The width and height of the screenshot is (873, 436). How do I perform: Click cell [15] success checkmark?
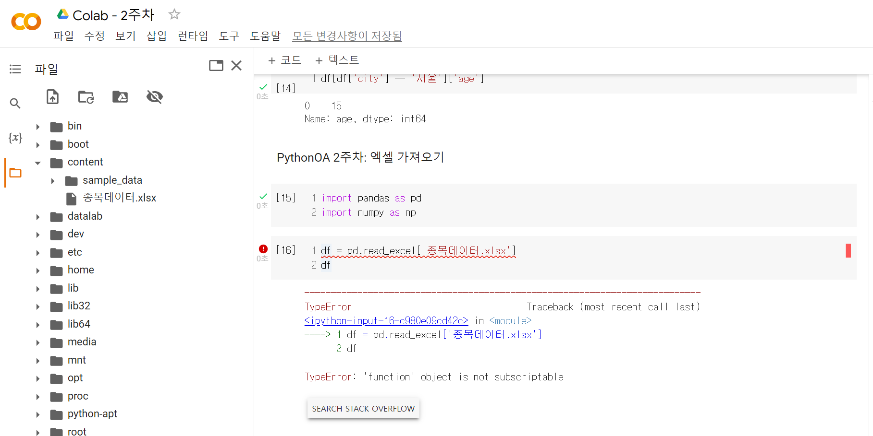(x=263, y=196)
